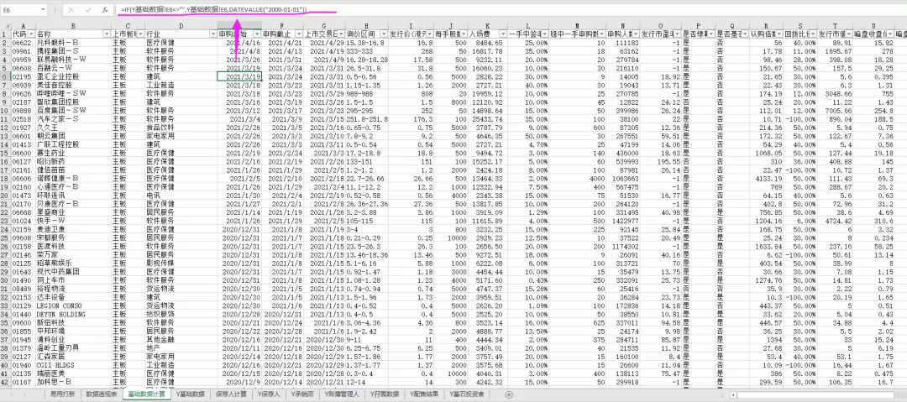Viewport: 907px width, 402px height.
Task: Click the 百度集团-SW name cell
Action: (x=73, y=110)
